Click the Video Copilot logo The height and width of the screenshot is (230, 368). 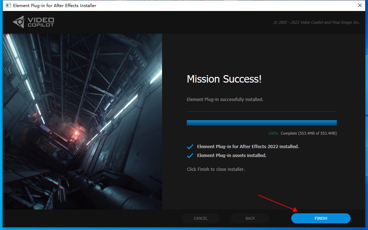pos(33,22)
